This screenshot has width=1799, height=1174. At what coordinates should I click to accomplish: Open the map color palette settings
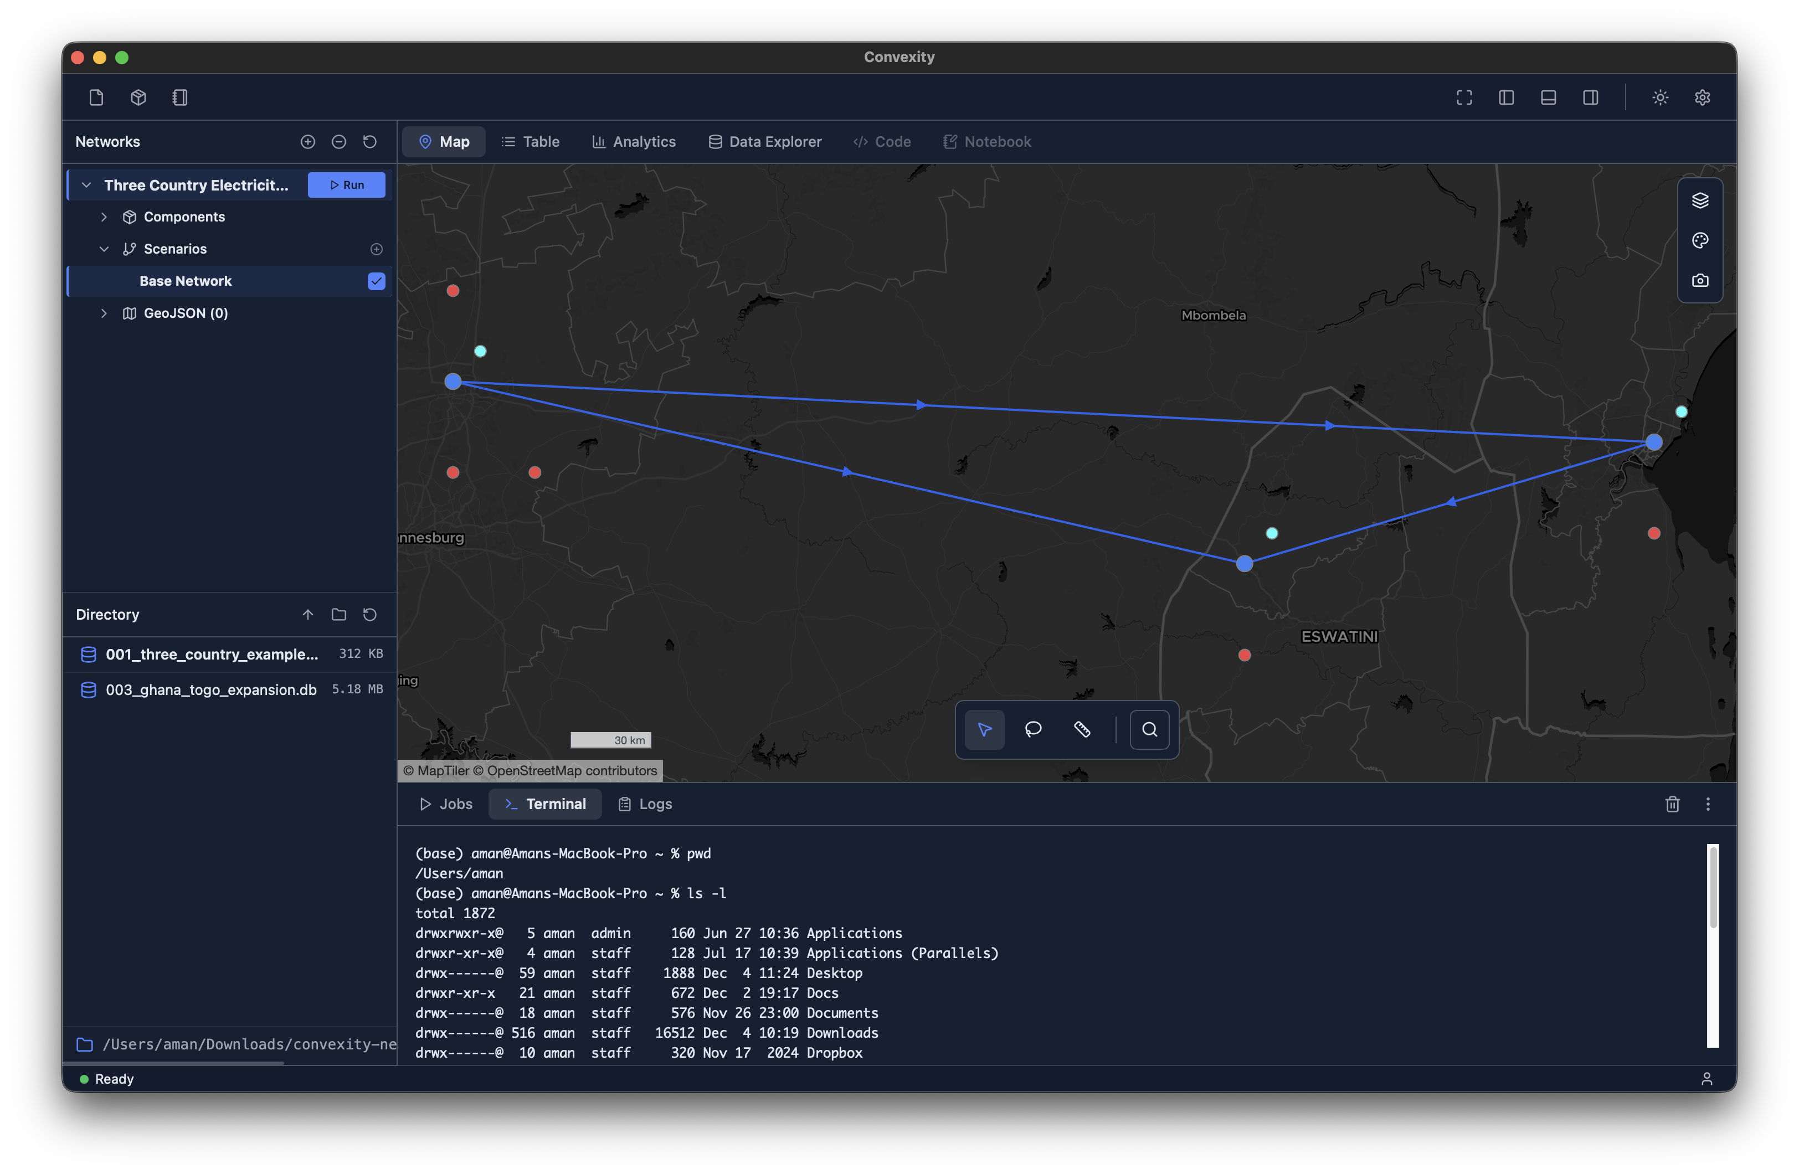[1699, 240]
